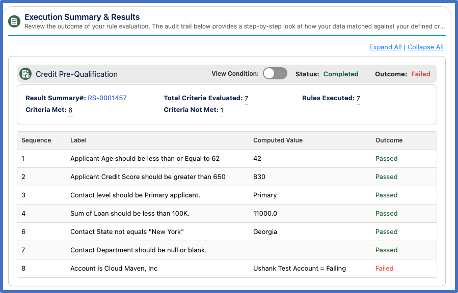Select the Contact Department null or blank label

[139, 250]
